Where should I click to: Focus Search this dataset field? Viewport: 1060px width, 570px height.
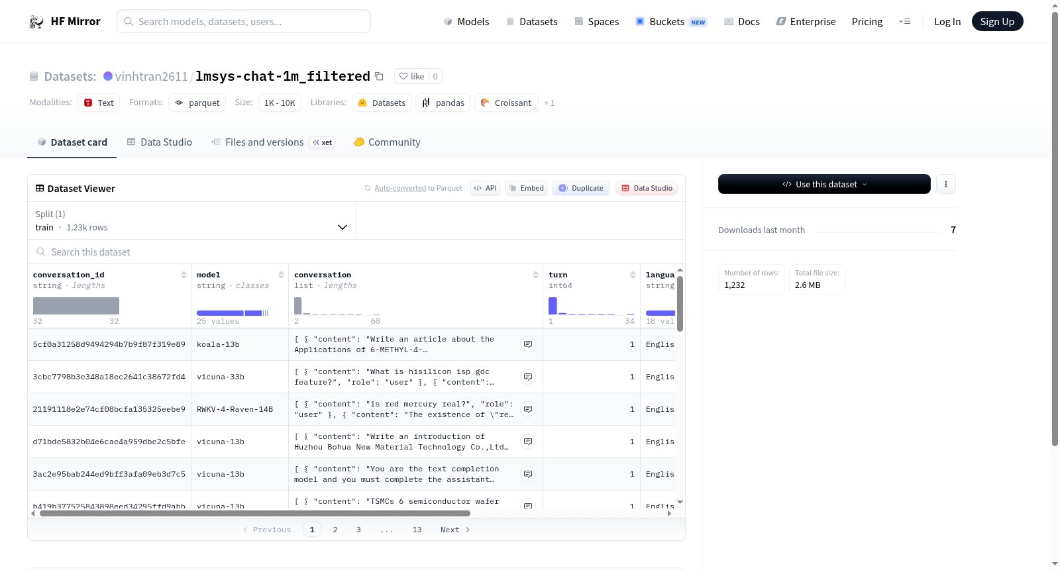(x=356, y=252)
